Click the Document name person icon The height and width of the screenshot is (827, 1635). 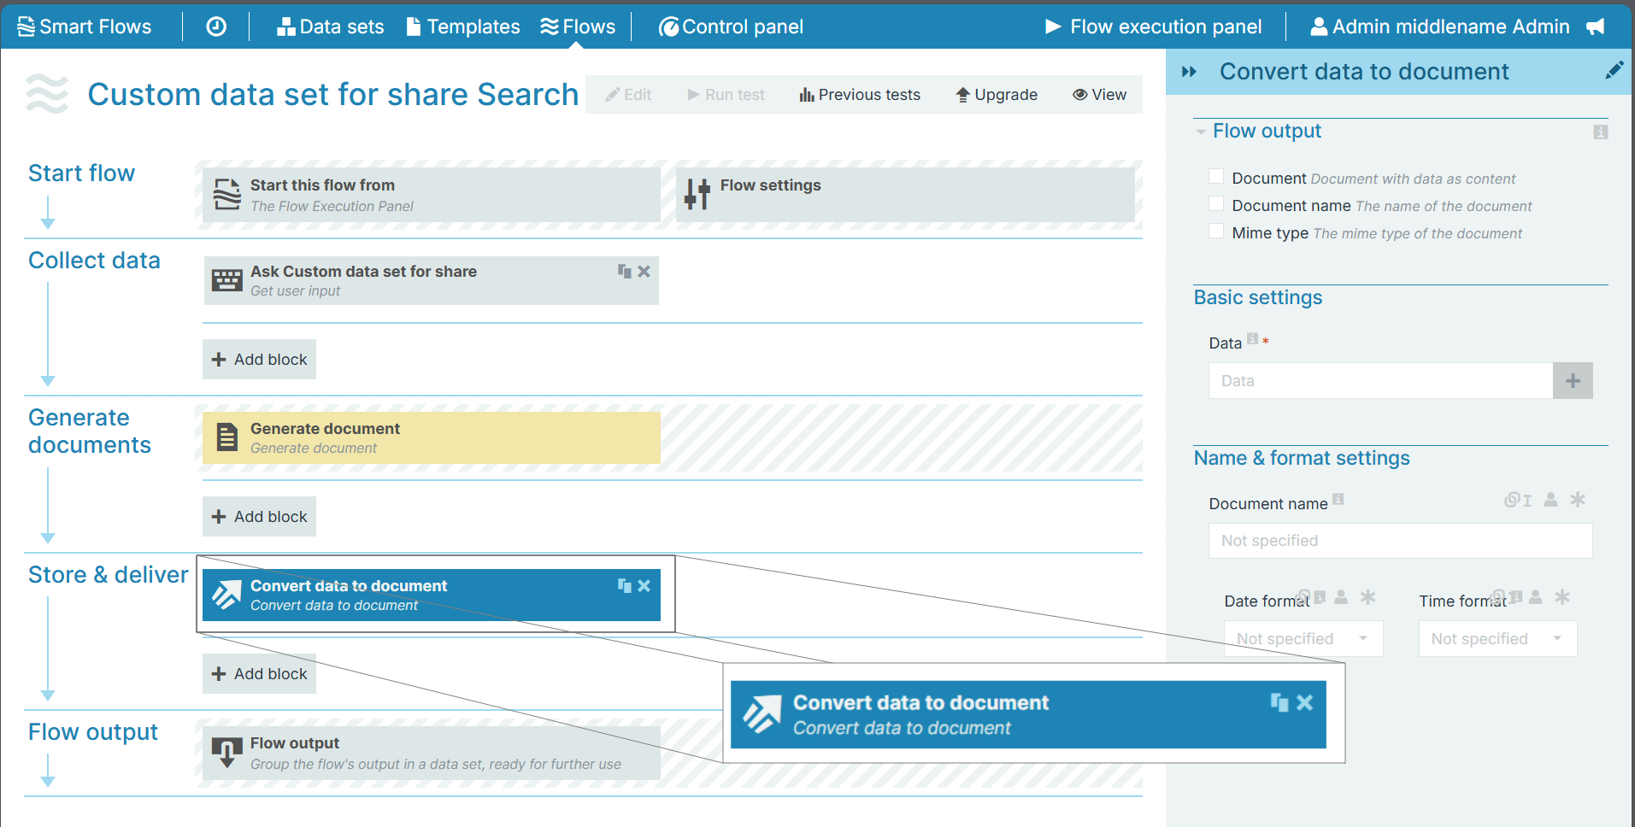[x=1551, y=500]
